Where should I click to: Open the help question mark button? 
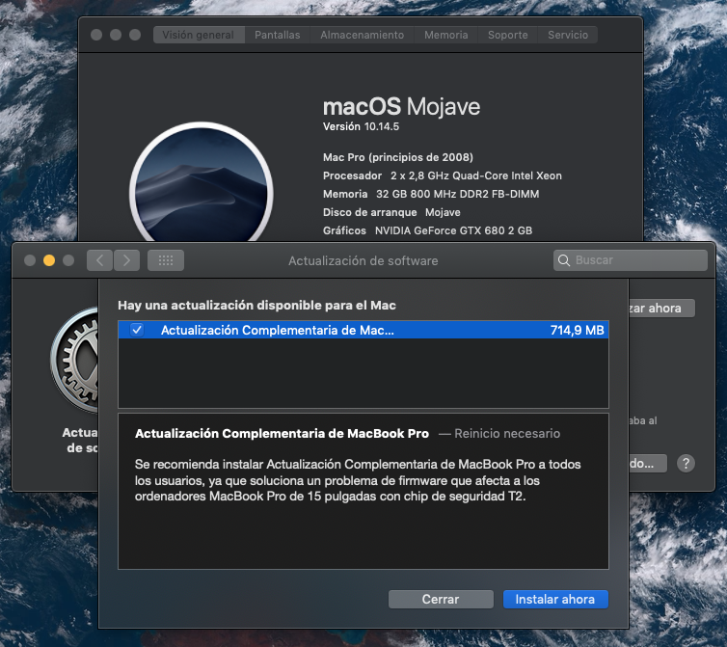pyautogui.click(x=686, y=463)
